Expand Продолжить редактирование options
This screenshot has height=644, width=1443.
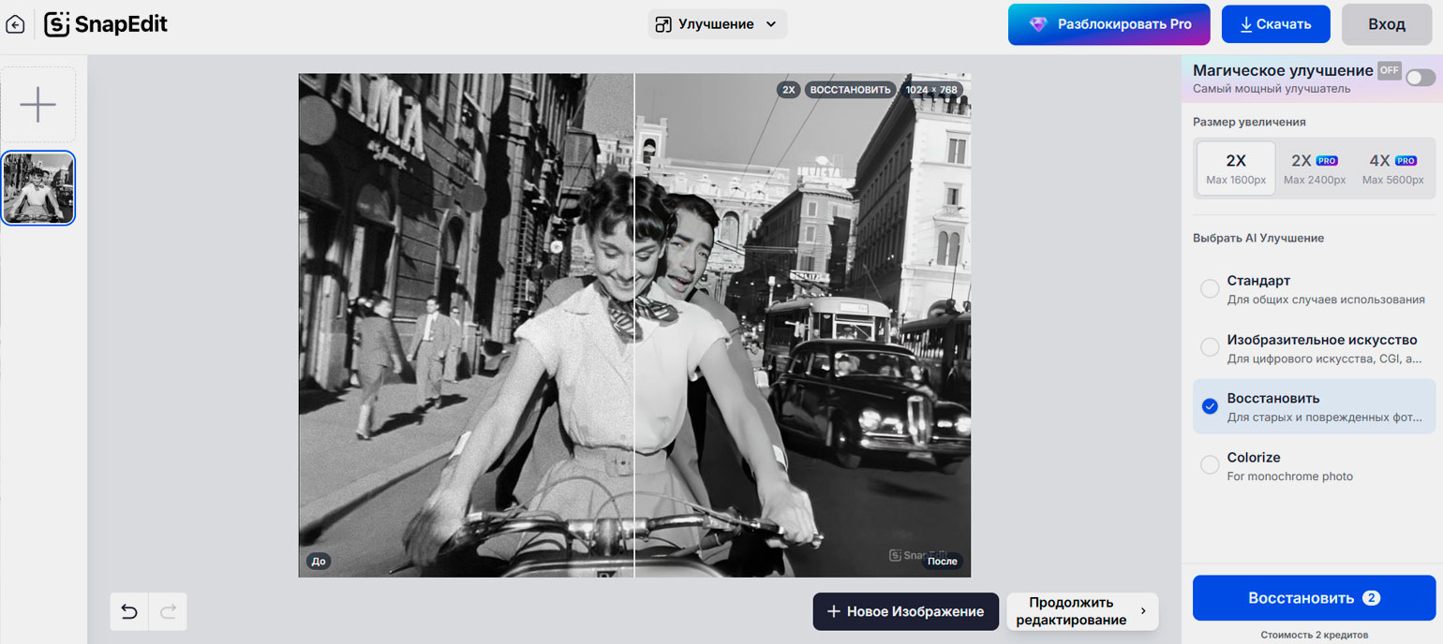point(1082,611)
